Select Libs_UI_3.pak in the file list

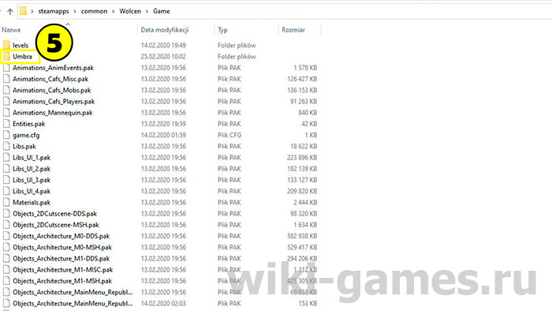pos(32,180)
